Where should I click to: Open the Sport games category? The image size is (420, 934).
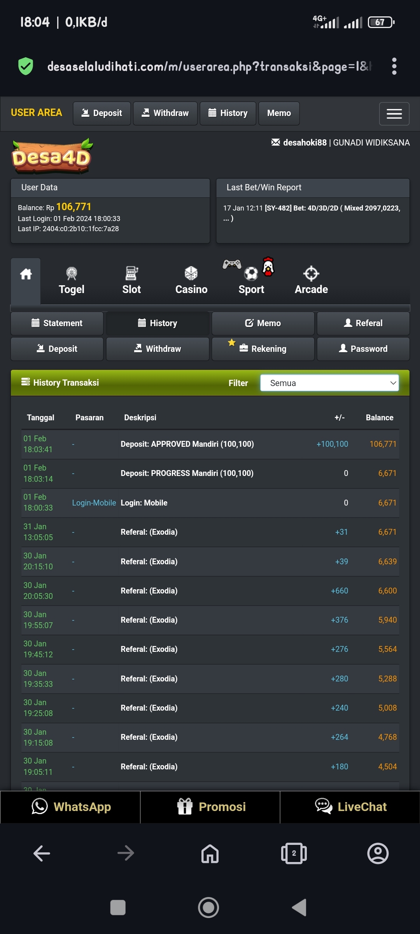click(x=251, y=281)
